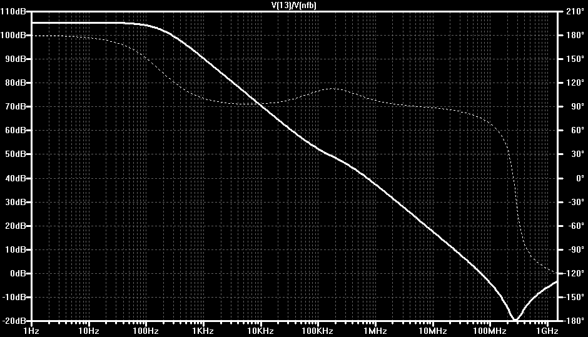Click the -30° phase axis label
The width and height of the screenshot is (588, 337).
575,202
